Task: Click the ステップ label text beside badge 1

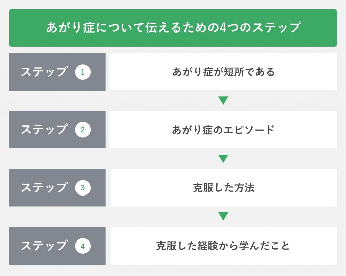Action: pyautogui.click(x=44, y=72)
